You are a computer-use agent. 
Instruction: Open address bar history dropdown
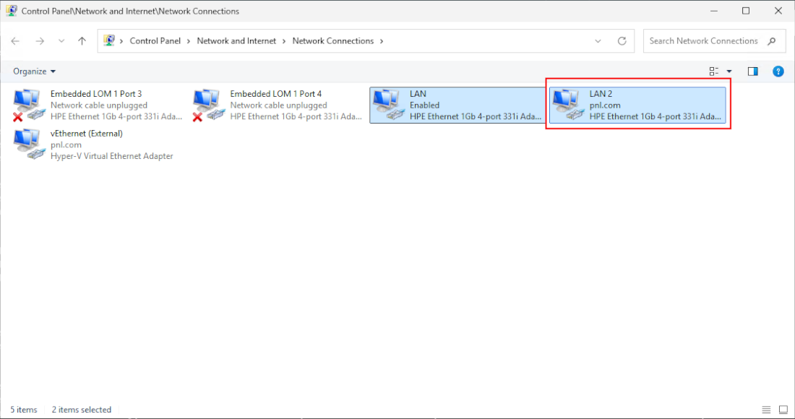tap(598, 41)
